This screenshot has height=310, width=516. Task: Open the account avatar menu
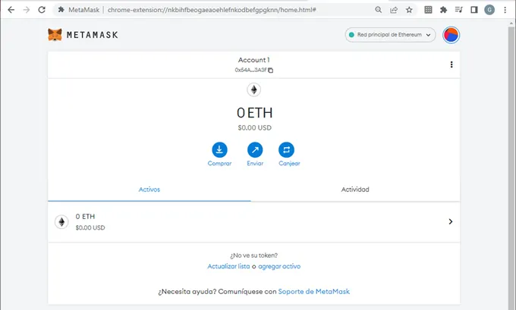pos(451,35)
